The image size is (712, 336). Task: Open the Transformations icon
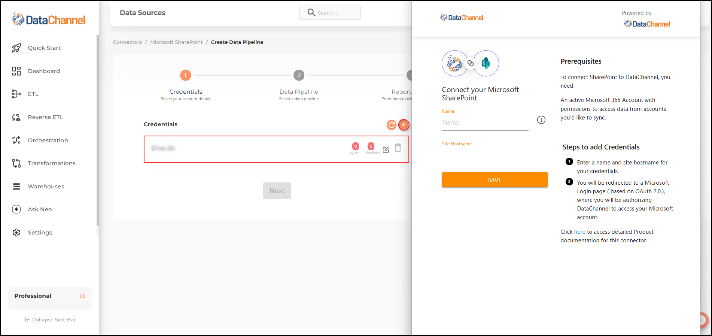16,163
